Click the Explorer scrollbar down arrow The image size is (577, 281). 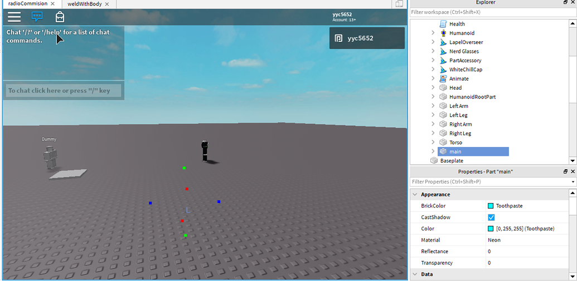[573, 160]
